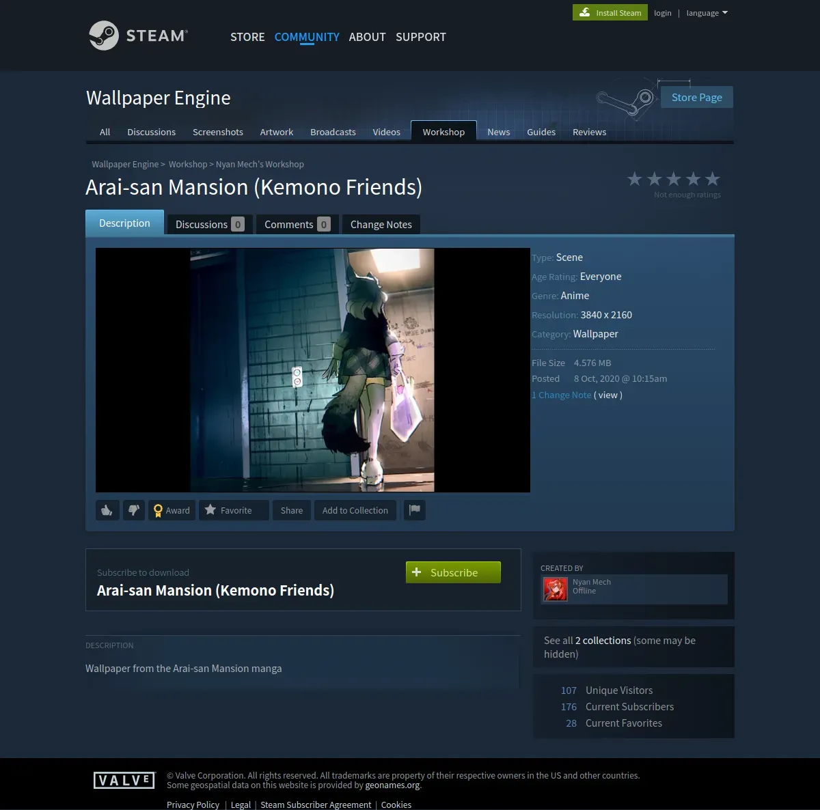Select the Discussions hub tab beside All

click(x=152, y=132)
